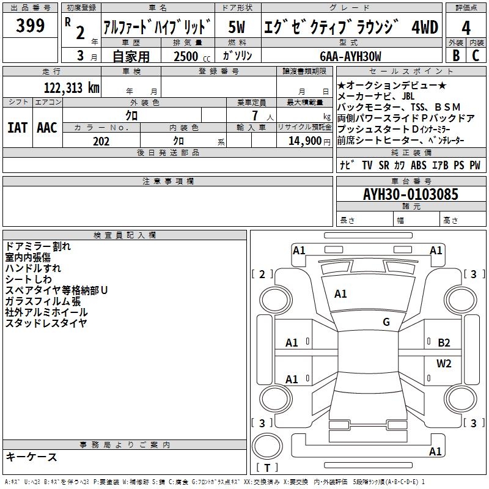Click the interior grade C cell

click(x=476, y=56)
